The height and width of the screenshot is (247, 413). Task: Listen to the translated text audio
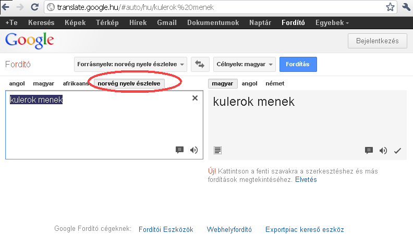(x=383, y=151)
